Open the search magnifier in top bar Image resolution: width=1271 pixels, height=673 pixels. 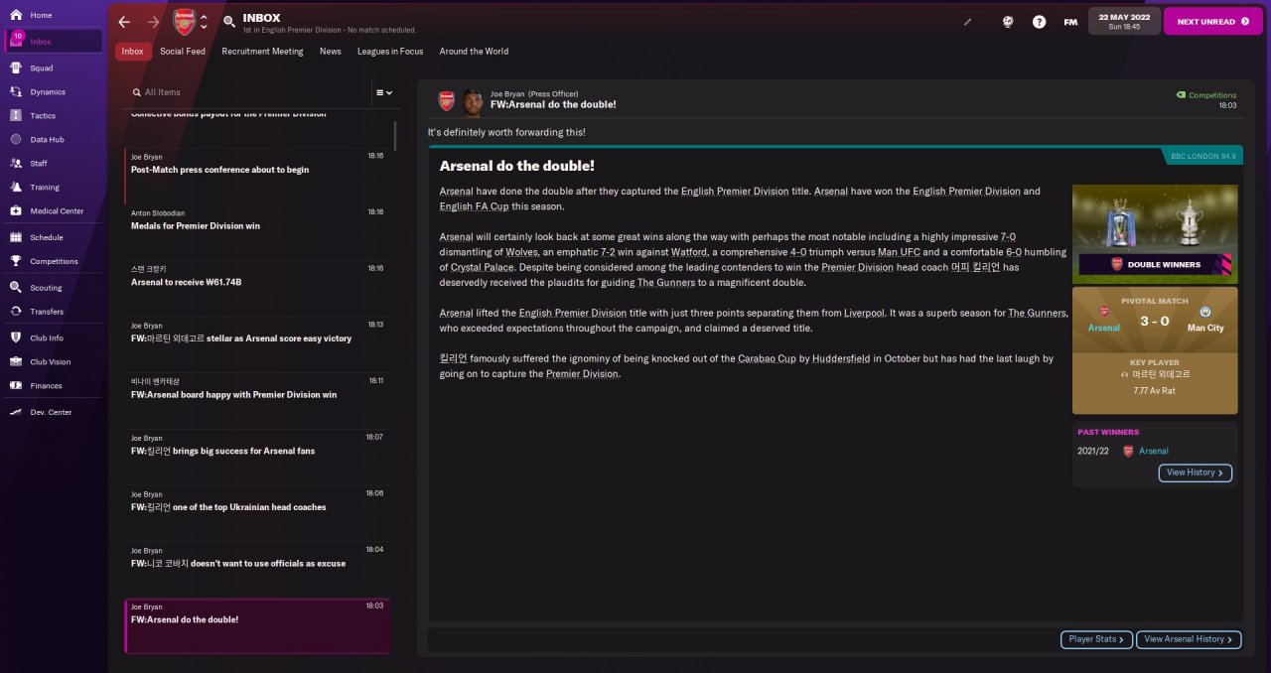pyautogui.click(x=229, y=22)
